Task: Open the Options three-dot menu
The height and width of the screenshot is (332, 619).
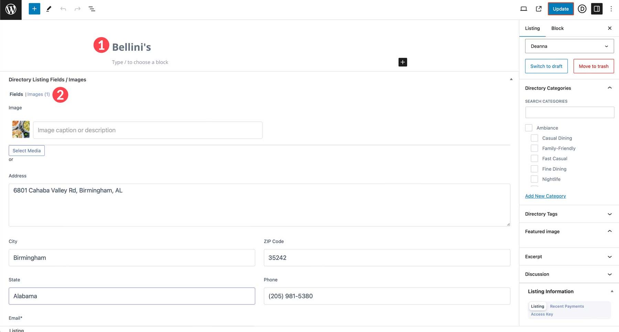Action: pos(611,9)
